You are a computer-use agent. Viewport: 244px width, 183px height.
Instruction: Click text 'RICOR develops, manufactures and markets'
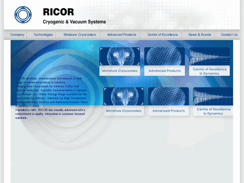point(44,78)
